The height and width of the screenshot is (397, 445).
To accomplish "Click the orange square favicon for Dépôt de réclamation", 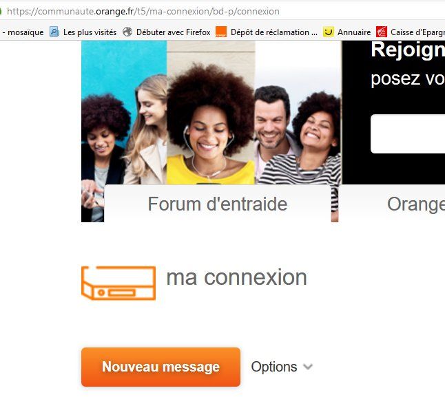I will tap(221, 32).
